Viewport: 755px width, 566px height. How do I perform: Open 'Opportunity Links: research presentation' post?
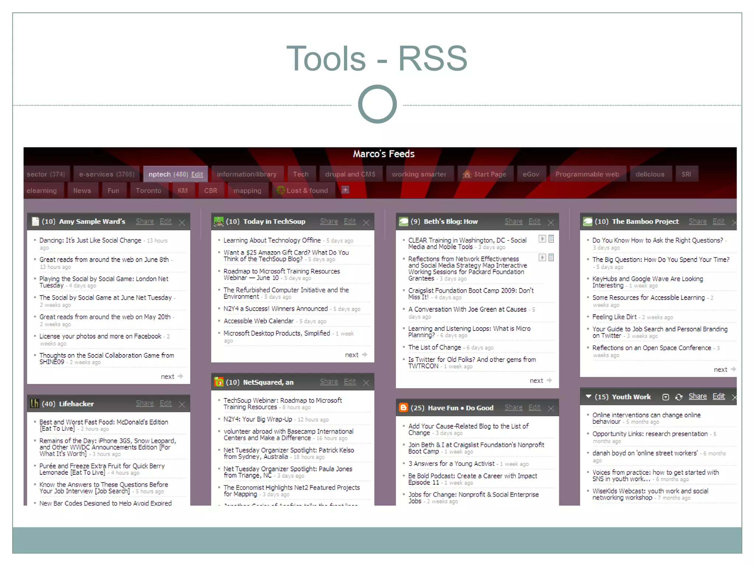click(x=650, y=434)
